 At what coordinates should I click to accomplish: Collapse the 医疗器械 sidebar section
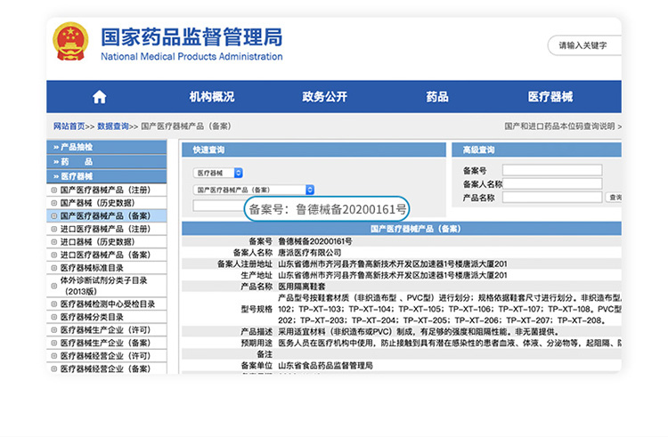pos(107,176)
